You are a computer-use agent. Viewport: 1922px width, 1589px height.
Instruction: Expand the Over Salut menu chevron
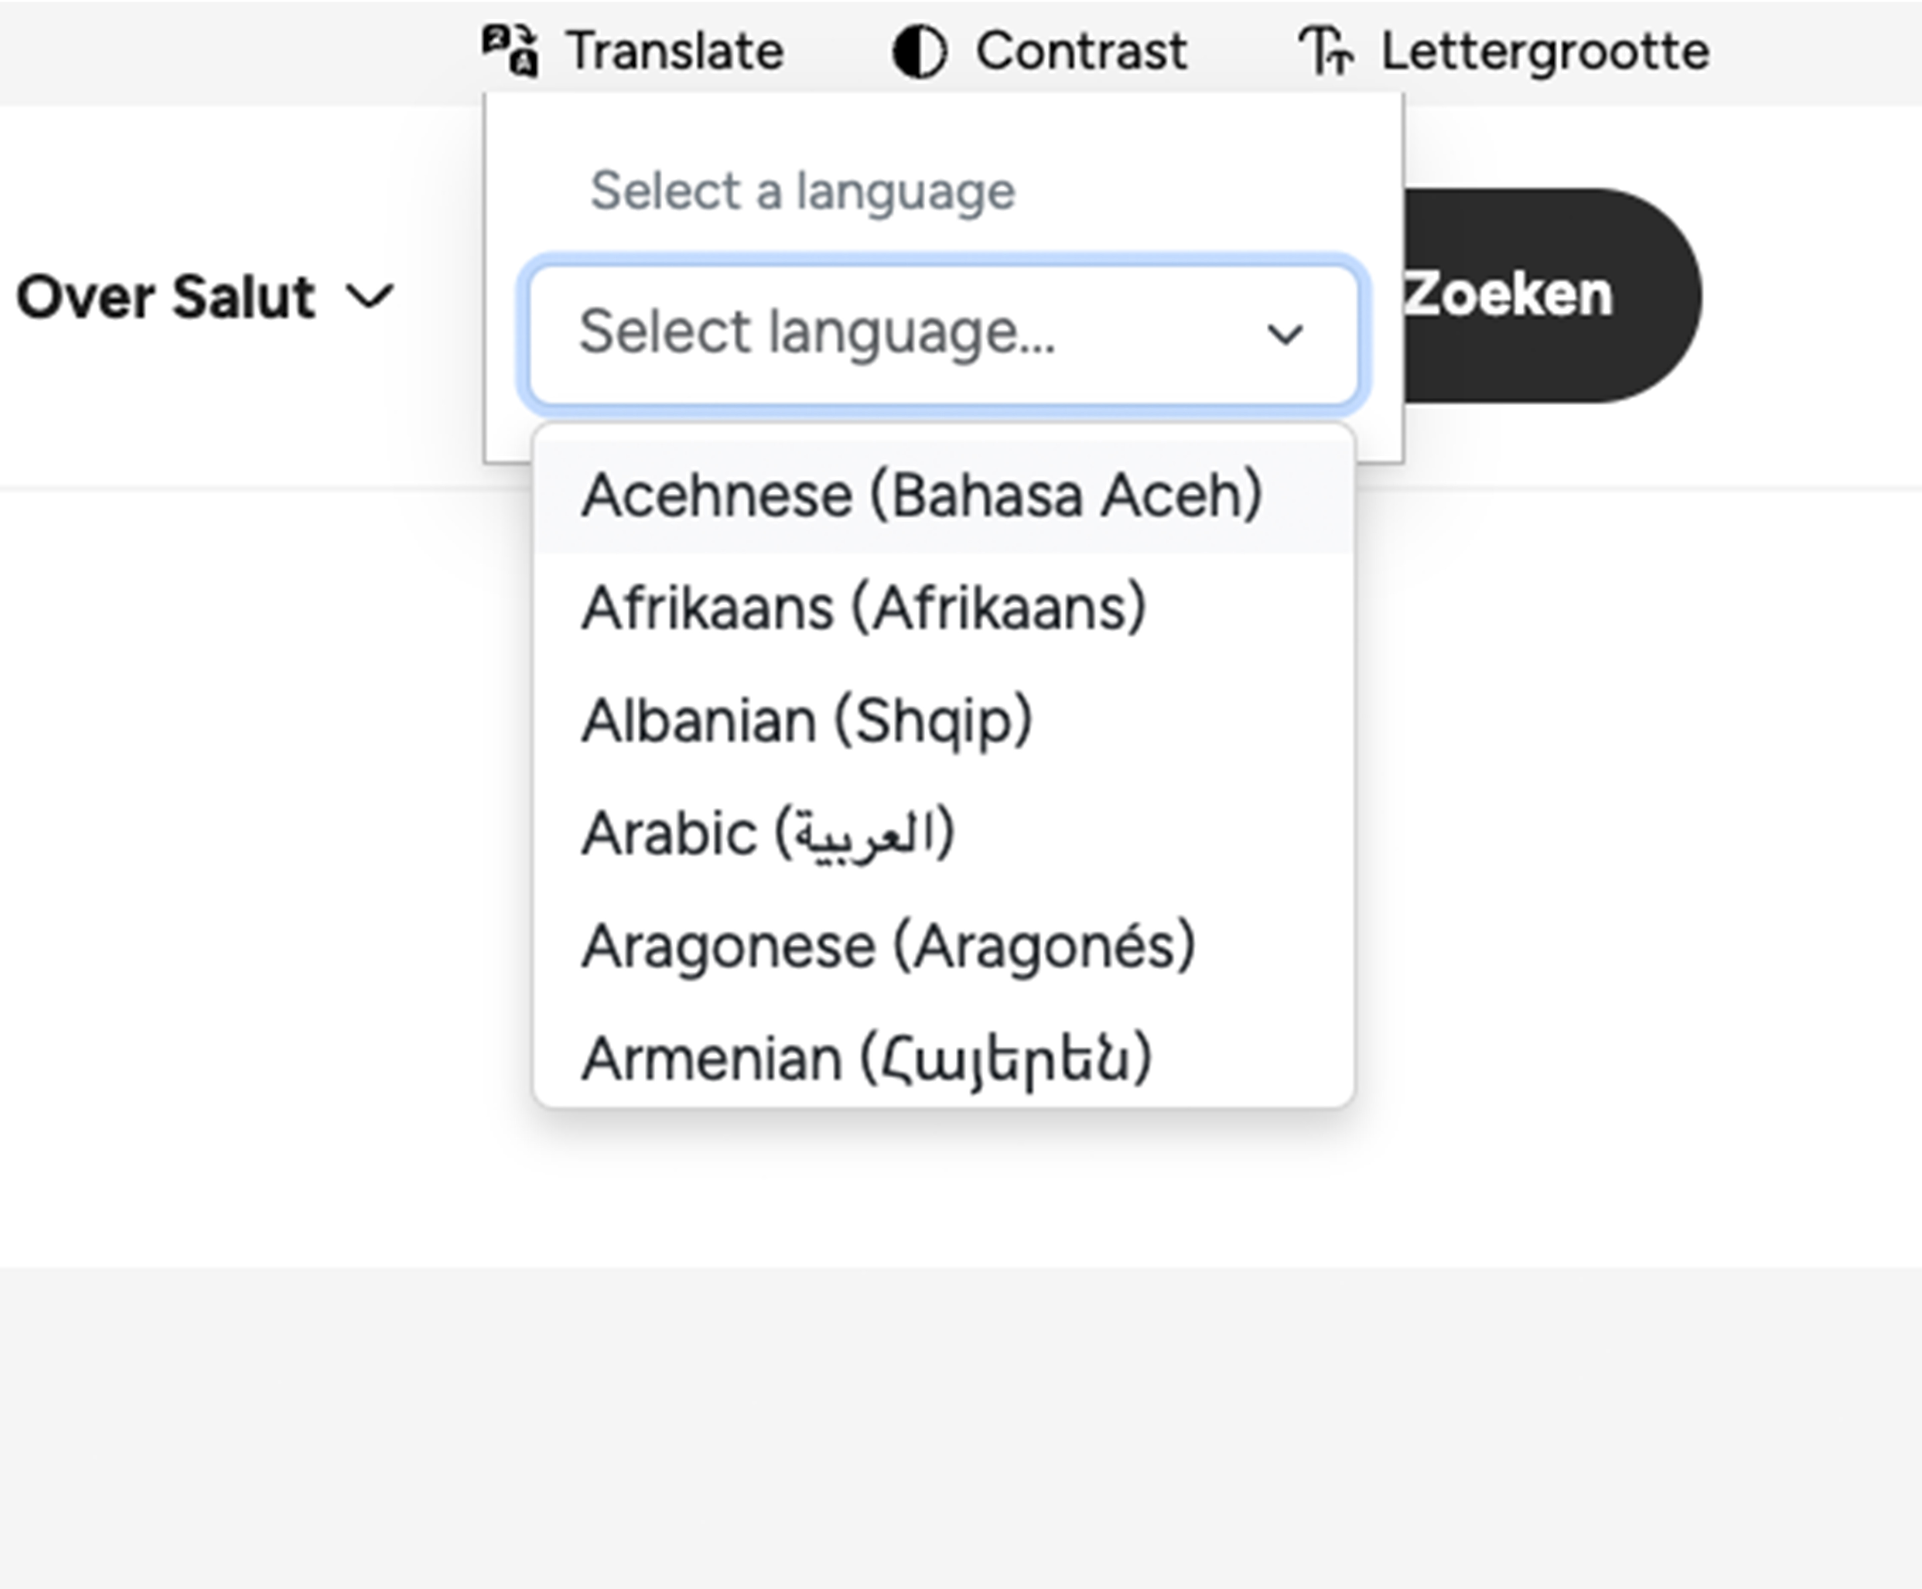[x=370, y=296]
